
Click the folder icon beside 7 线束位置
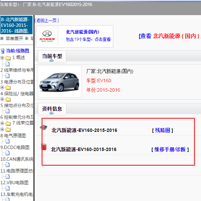coord(8,123)
